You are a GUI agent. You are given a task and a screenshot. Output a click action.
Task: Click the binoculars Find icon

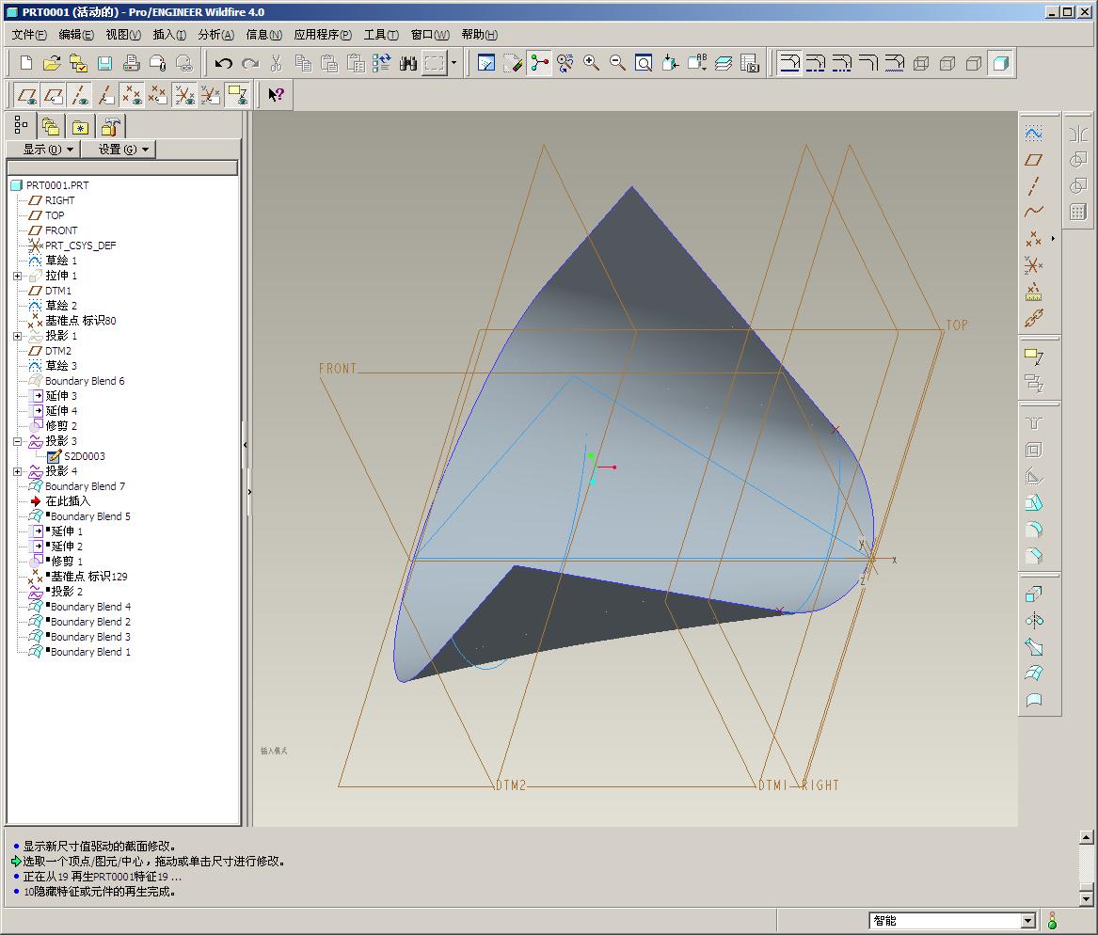coord(407,64)
